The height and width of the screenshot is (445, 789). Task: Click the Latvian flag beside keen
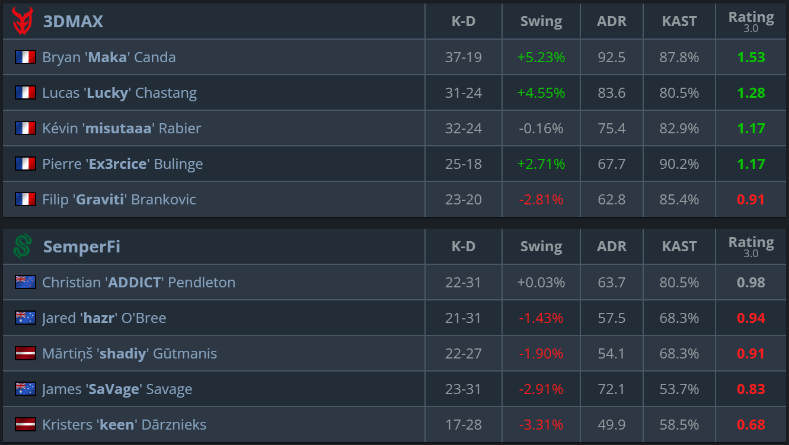click(25, 424)
